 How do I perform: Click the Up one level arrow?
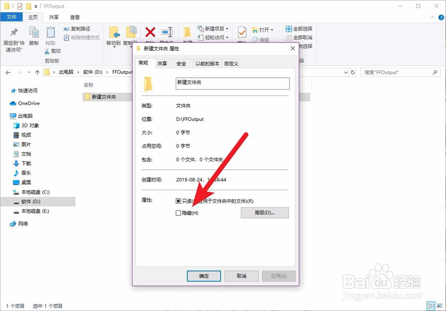[37, 73]
